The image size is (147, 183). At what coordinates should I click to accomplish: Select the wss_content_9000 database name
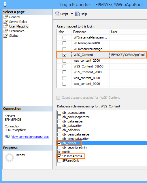tap(87, 84)
